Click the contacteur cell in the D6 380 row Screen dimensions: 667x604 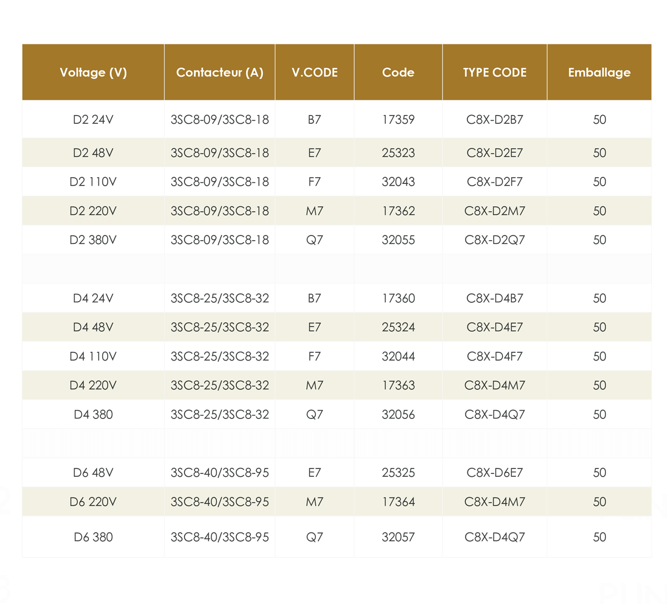tap(220, 537)
